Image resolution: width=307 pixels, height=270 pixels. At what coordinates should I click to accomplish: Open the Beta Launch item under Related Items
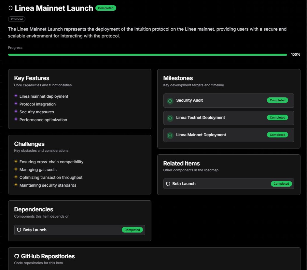click(229, 184)
